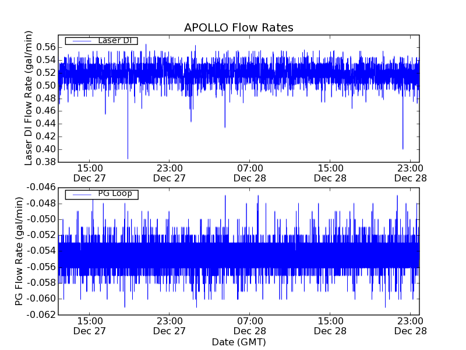Select the "PG Loop" legend label

[x=115, y=194]
